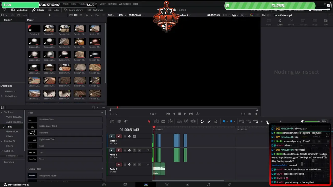Play the timeline in reverse
333x187 pixels.
point(174,114)
